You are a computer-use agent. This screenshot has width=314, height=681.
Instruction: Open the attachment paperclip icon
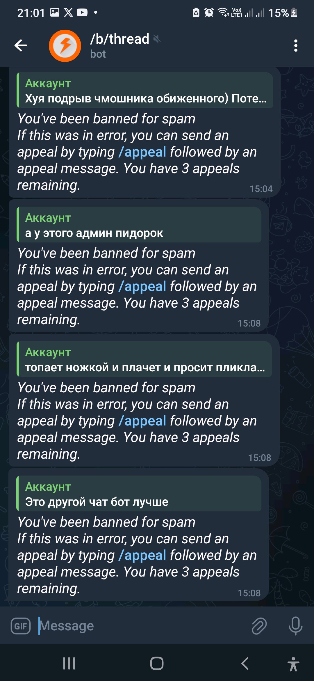coord(259,626)
